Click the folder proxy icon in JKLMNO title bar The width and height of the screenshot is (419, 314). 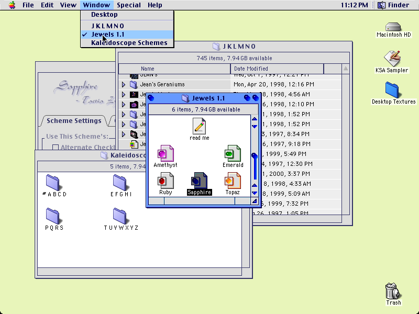coord(216,47)
